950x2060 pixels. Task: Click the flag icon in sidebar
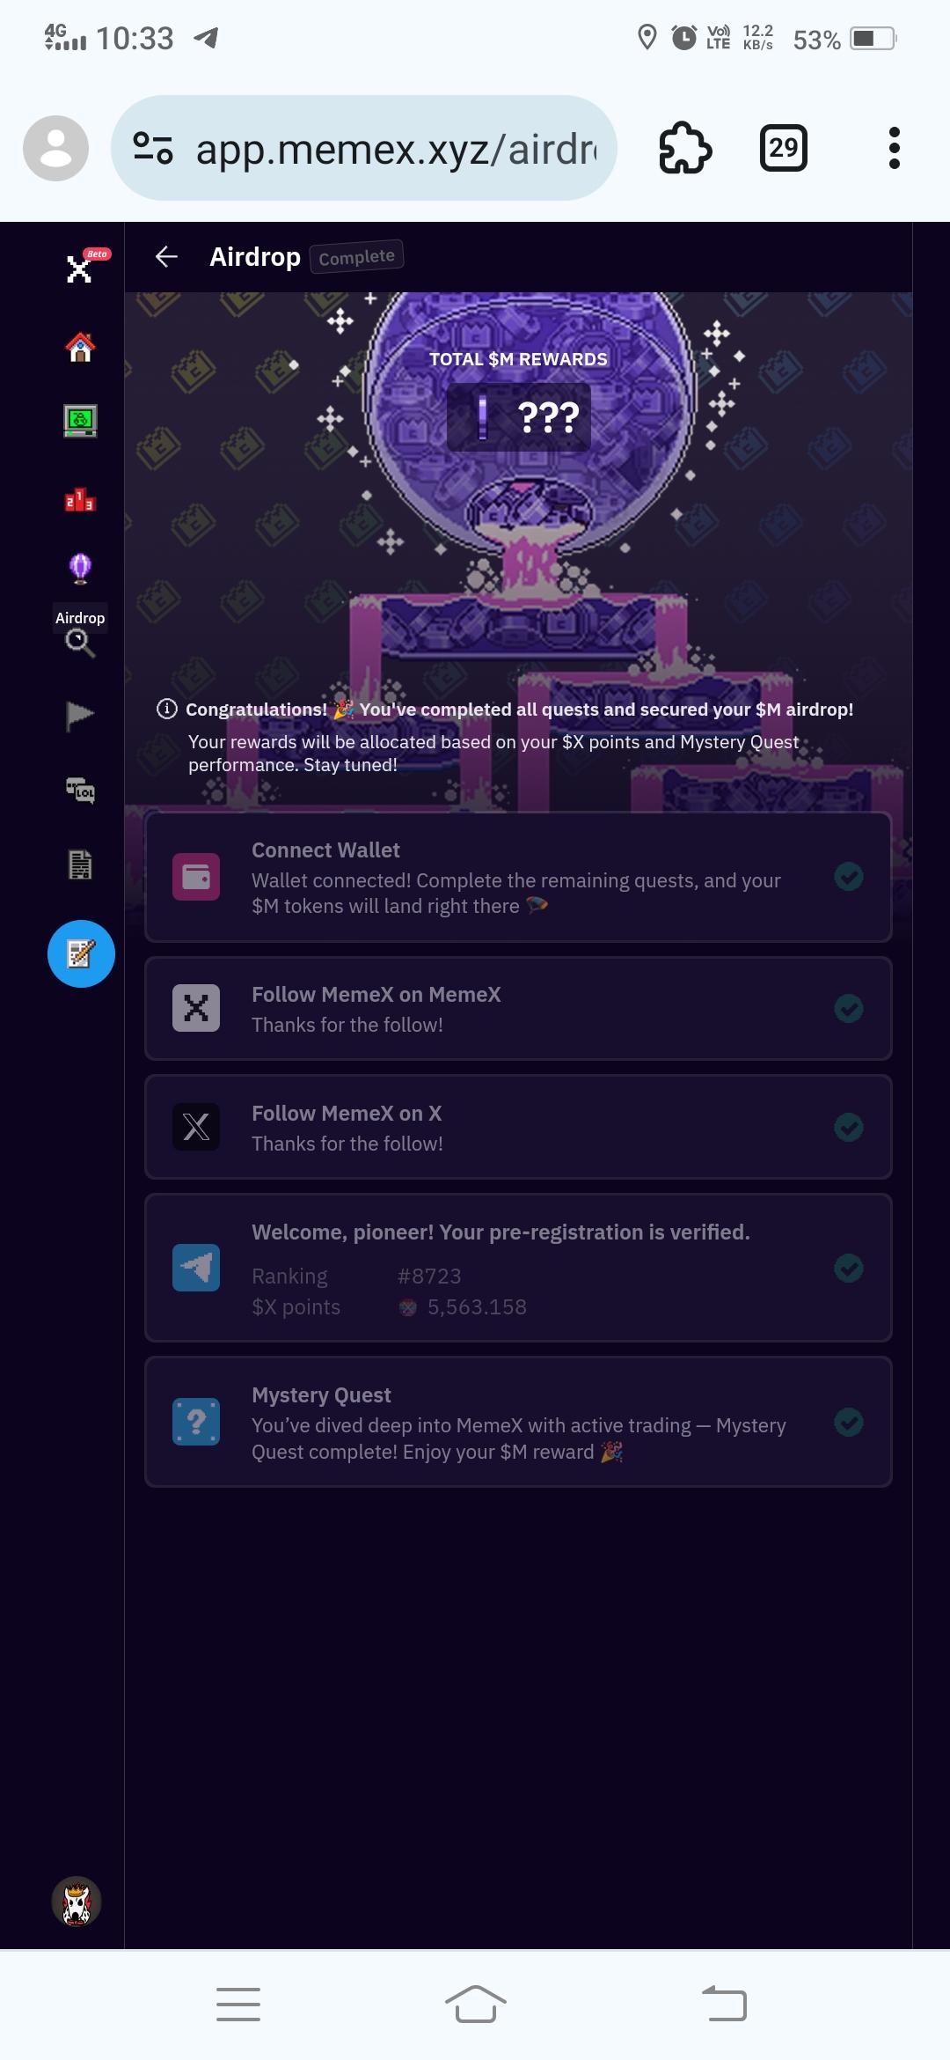pos(80,716)
